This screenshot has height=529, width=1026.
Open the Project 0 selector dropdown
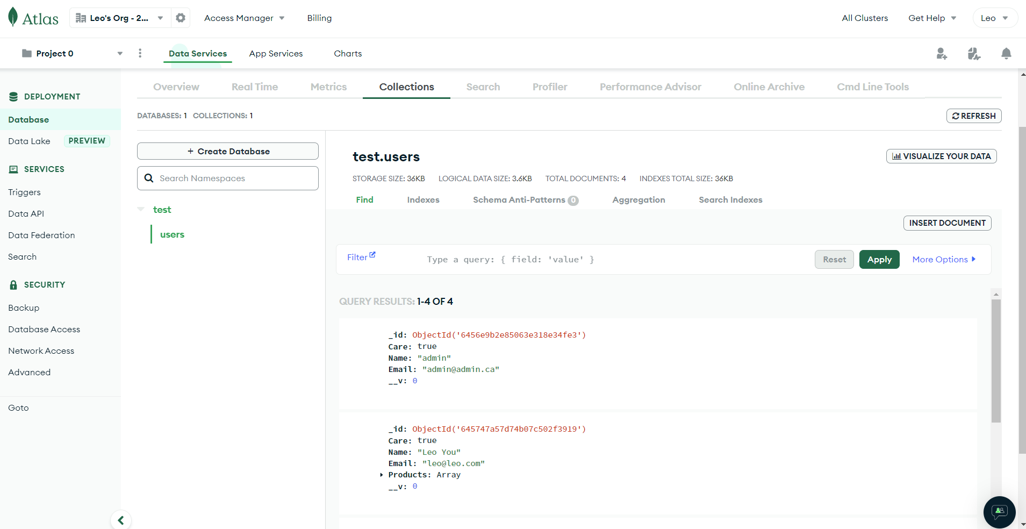pos(73,53)
